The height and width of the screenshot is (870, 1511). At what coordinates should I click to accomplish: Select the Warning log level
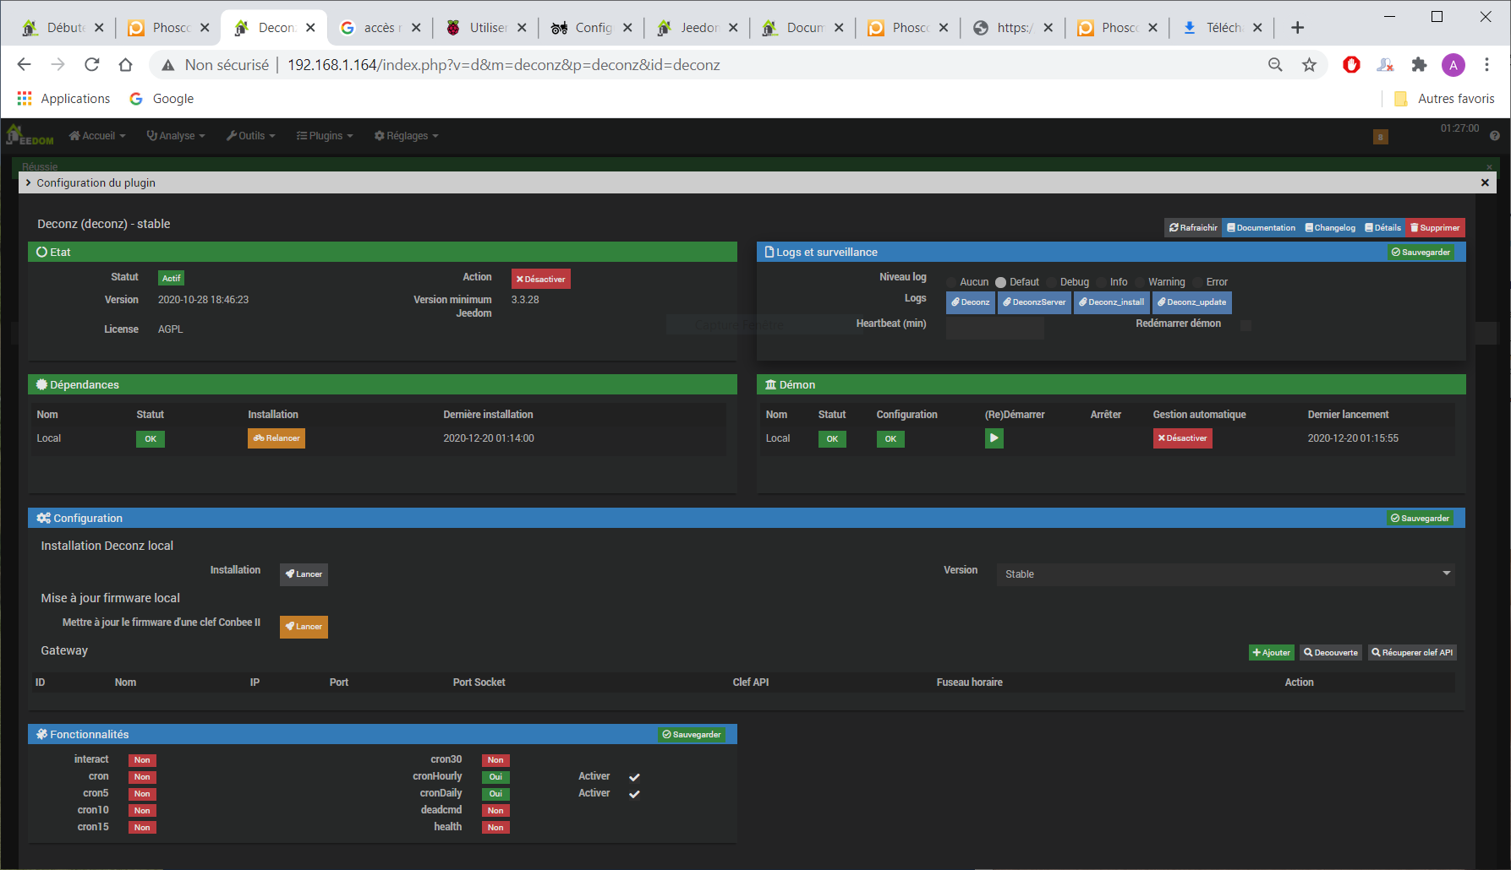1139,282
